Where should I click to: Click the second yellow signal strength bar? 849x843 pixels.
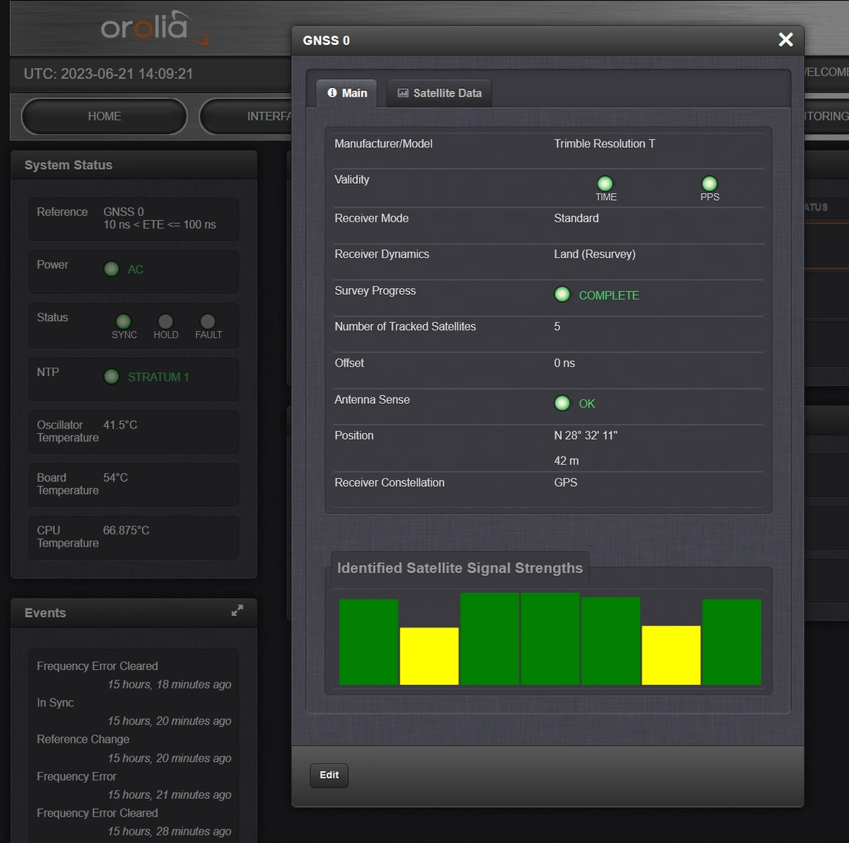coord(671,655)
